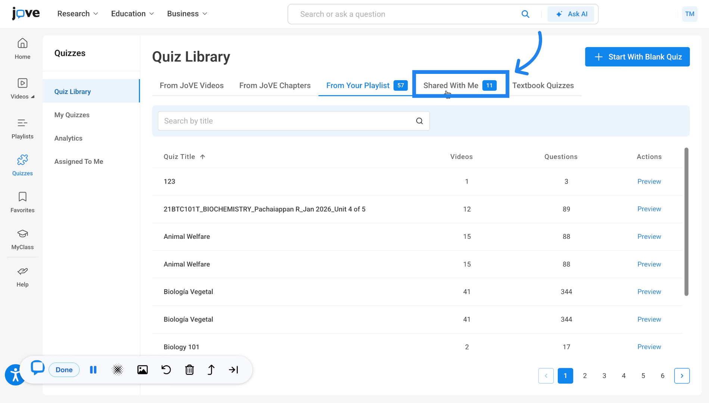Click the blur tool icon in toolbar
Image resolution: width=709 pixels, height=403 pixels.
[118, 370]
